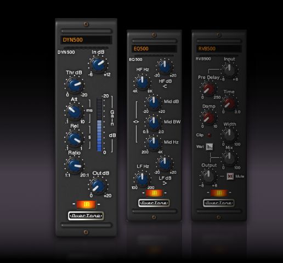Click the HF dB knob on EQ500
This screenshot has width=283, height=263.
[x=165, y=66]
